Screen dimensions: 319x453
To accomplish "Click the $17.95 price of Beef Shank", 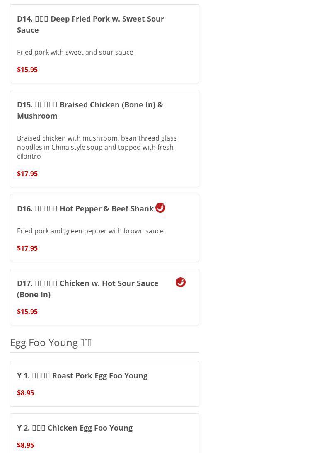I will click(x=27, y=248).
